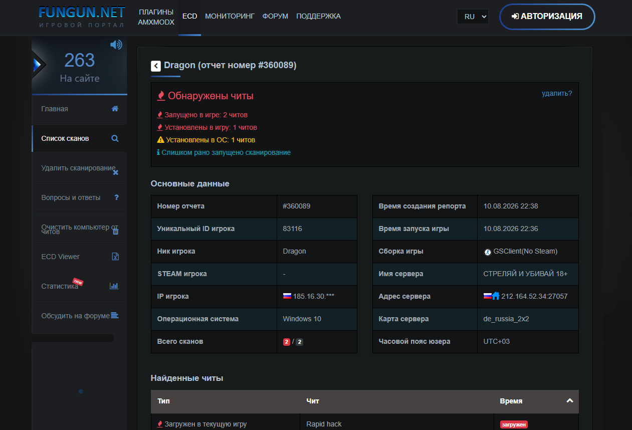Click the info icon before Слишком рано запущено

[158, 152]
